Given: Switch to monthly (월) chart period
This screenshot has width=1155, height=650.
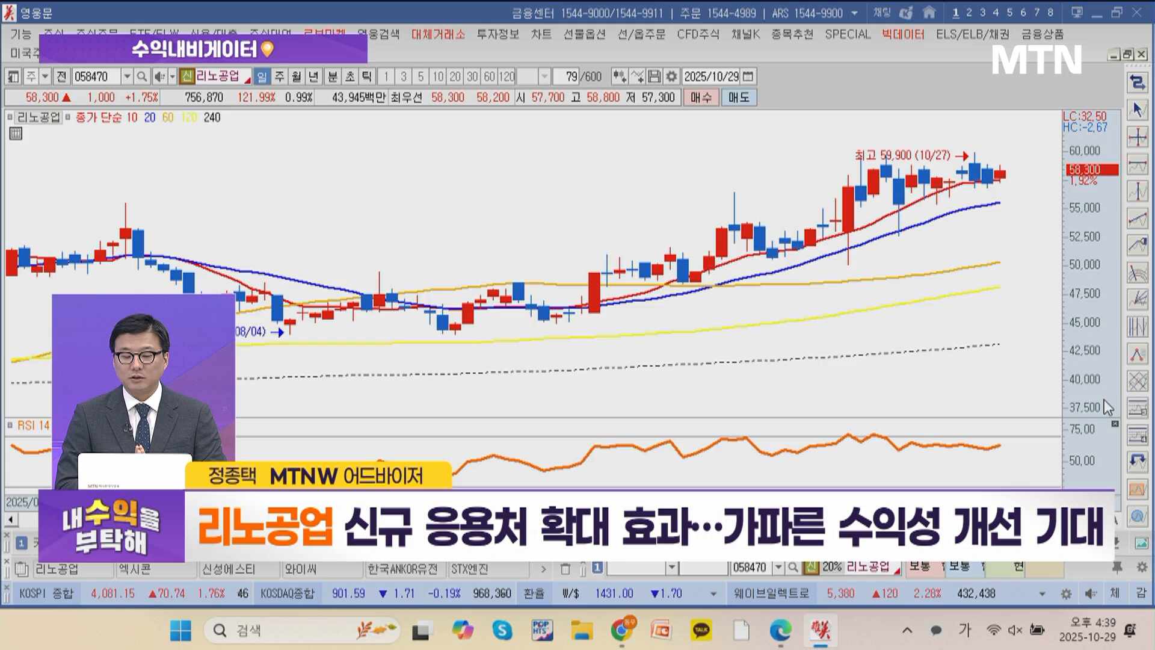Looking at the screenshot, I should [296, 77].
